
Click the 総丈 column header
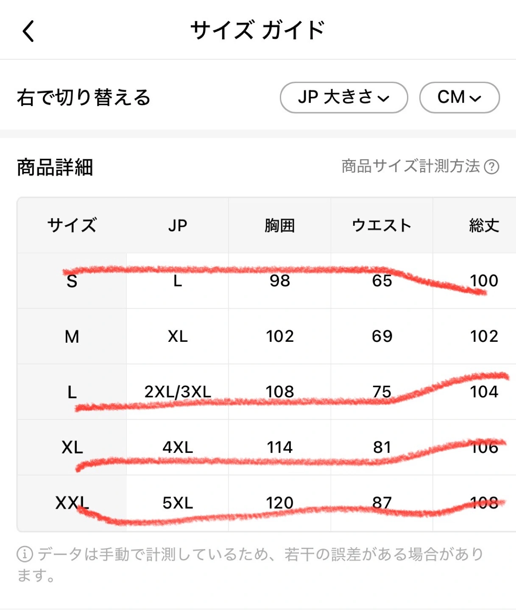click(x=484, y=225)
